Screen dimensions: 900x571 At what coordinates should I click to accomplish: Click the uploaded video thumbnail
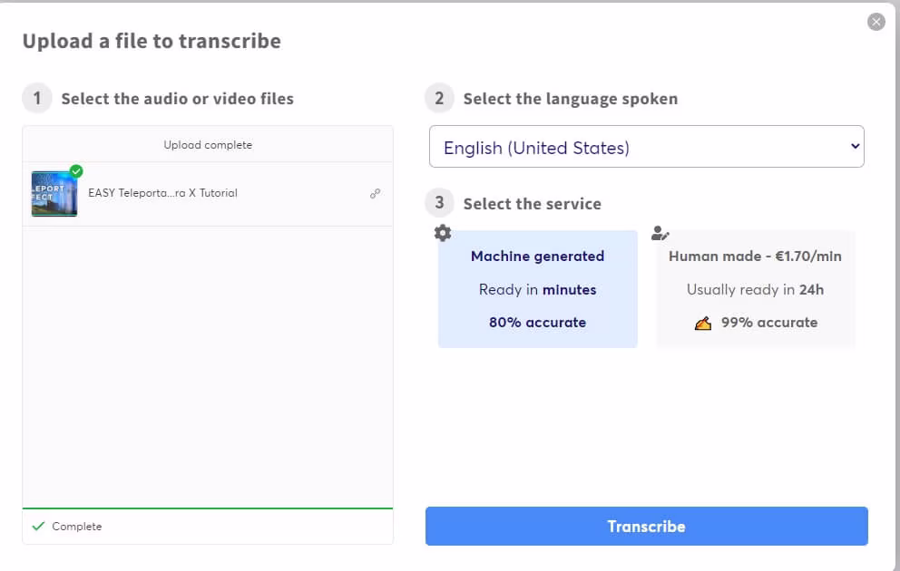[54, 194]
